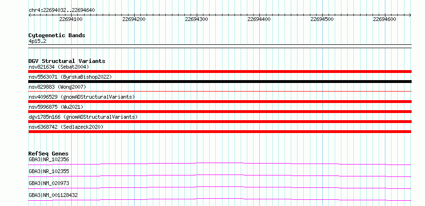
Task: Select the GBA3|NR_102356 transcript label
Action: pyautogui.click(x=49, y=159)
